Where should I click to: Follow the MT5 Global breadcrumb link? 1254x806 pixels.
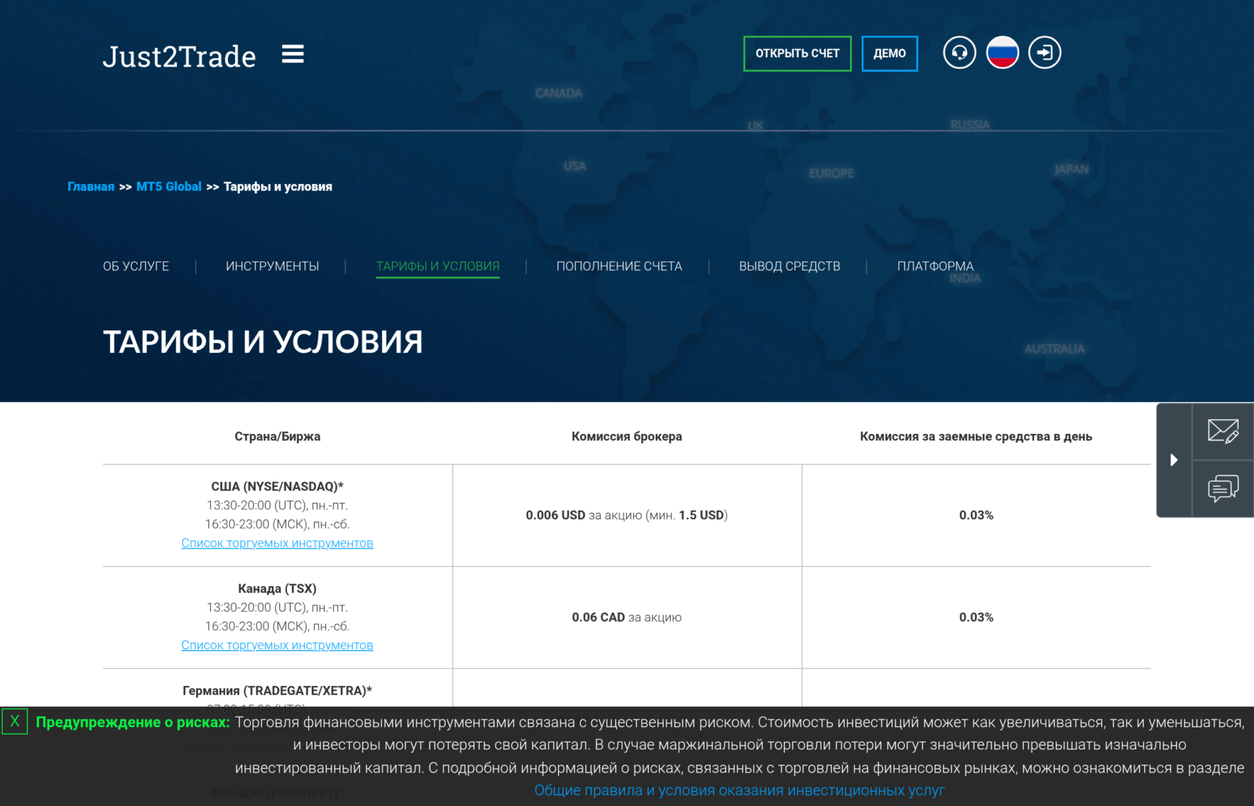[x=168, y=187]
